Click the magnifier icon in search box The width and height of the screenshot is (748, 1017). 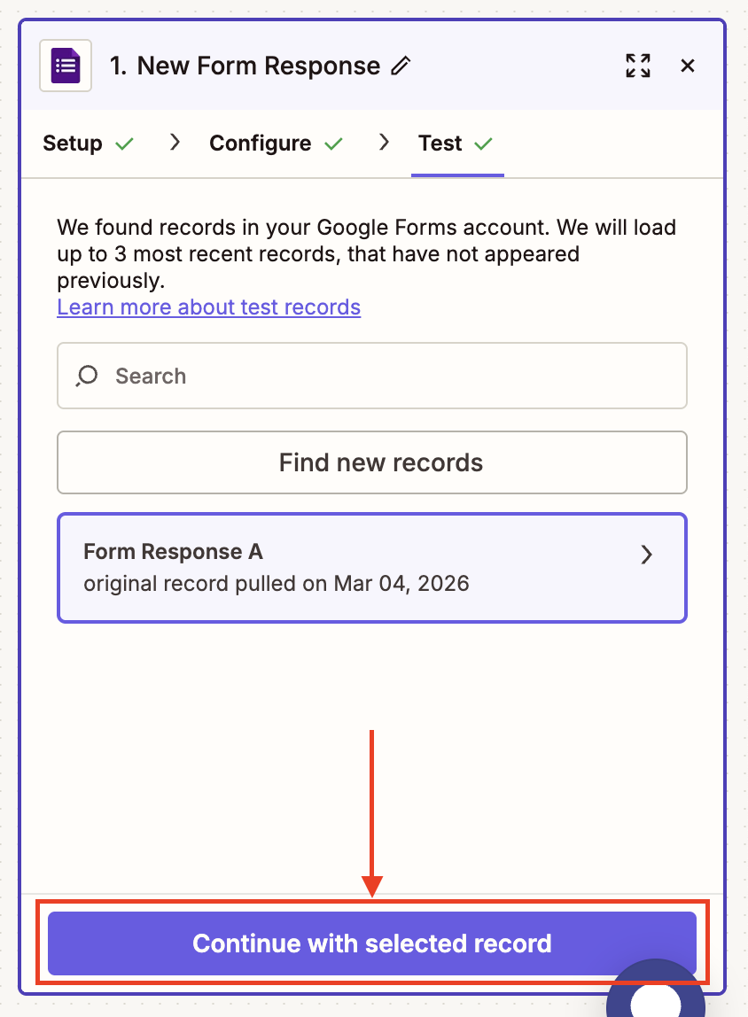click(87, 377)
